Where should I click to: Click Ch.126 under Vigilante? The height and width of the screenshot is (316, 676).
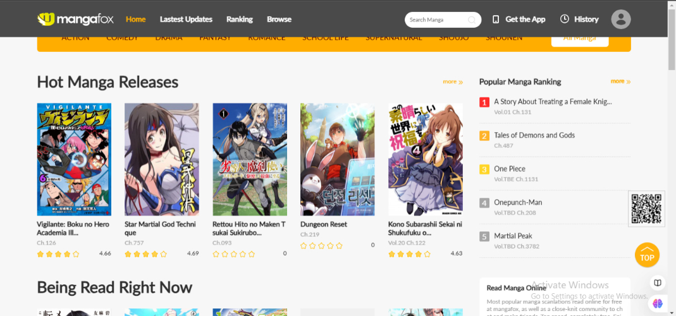point(47,243)
